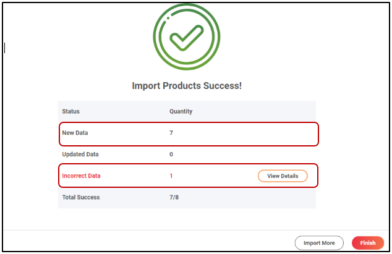Click the Quantity column header
392x254 pixels.
[181, 111]
